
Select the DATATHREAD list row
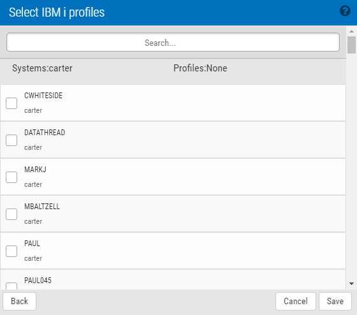173,140
